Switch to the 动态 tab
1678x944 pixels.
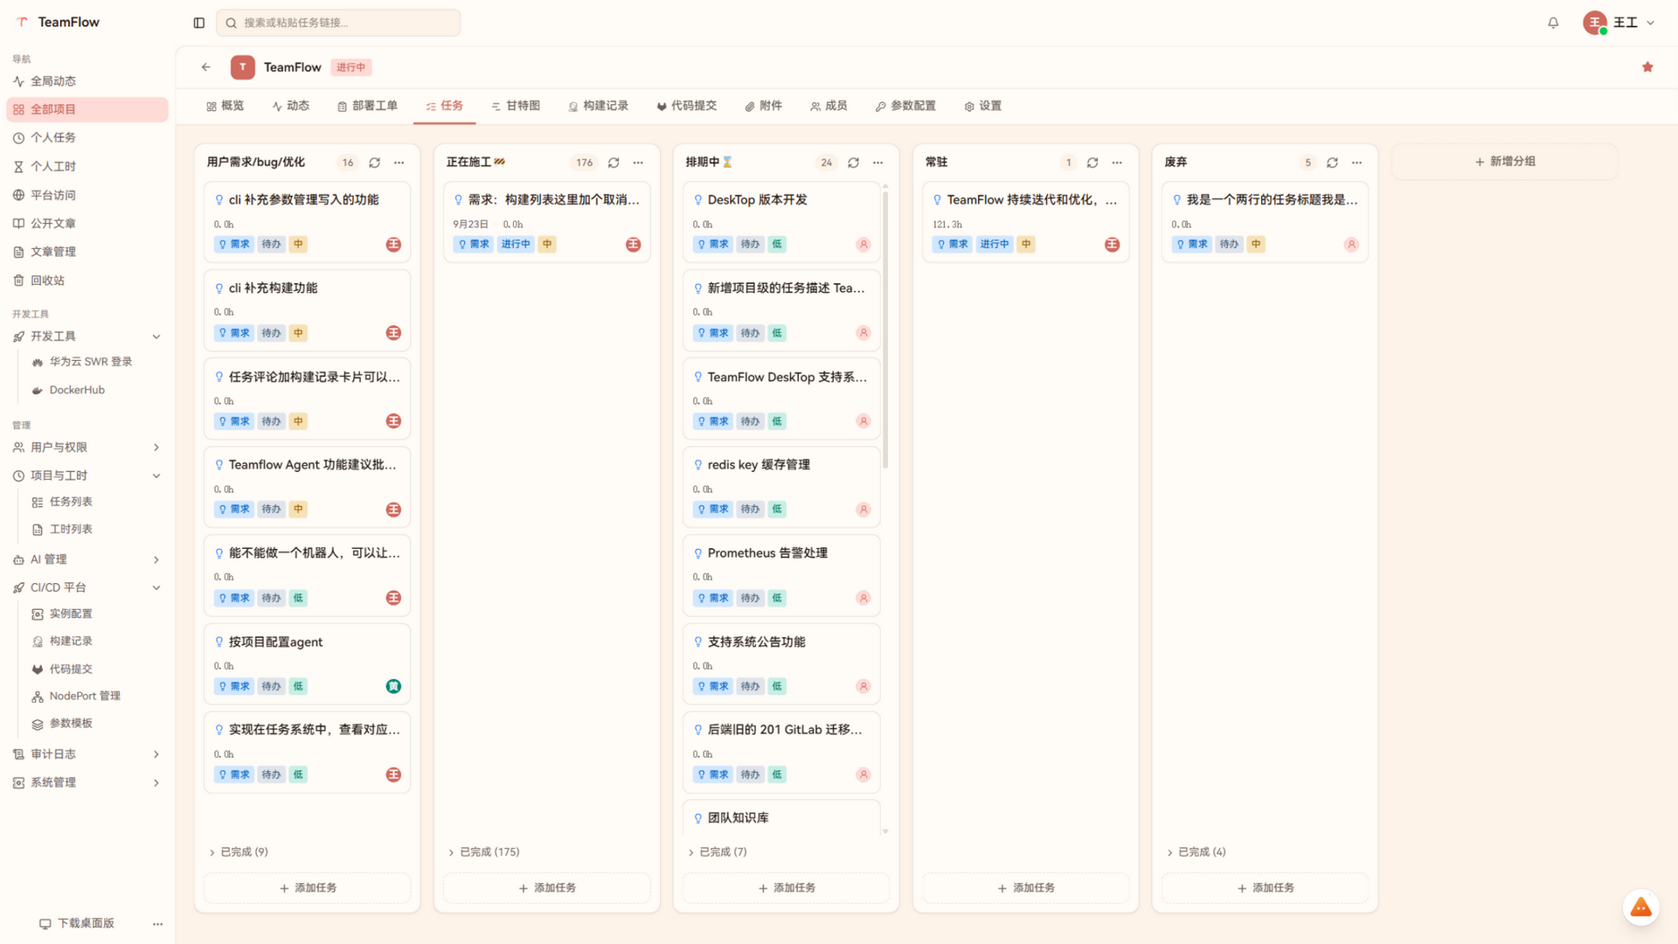(x=291, y=106)
